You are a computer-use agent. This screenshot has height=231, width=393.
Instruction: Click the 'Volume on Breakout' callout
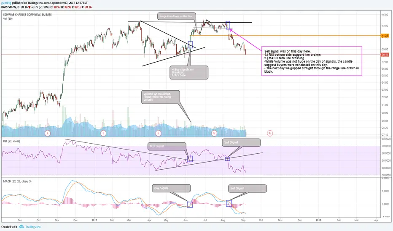point(160,97)
